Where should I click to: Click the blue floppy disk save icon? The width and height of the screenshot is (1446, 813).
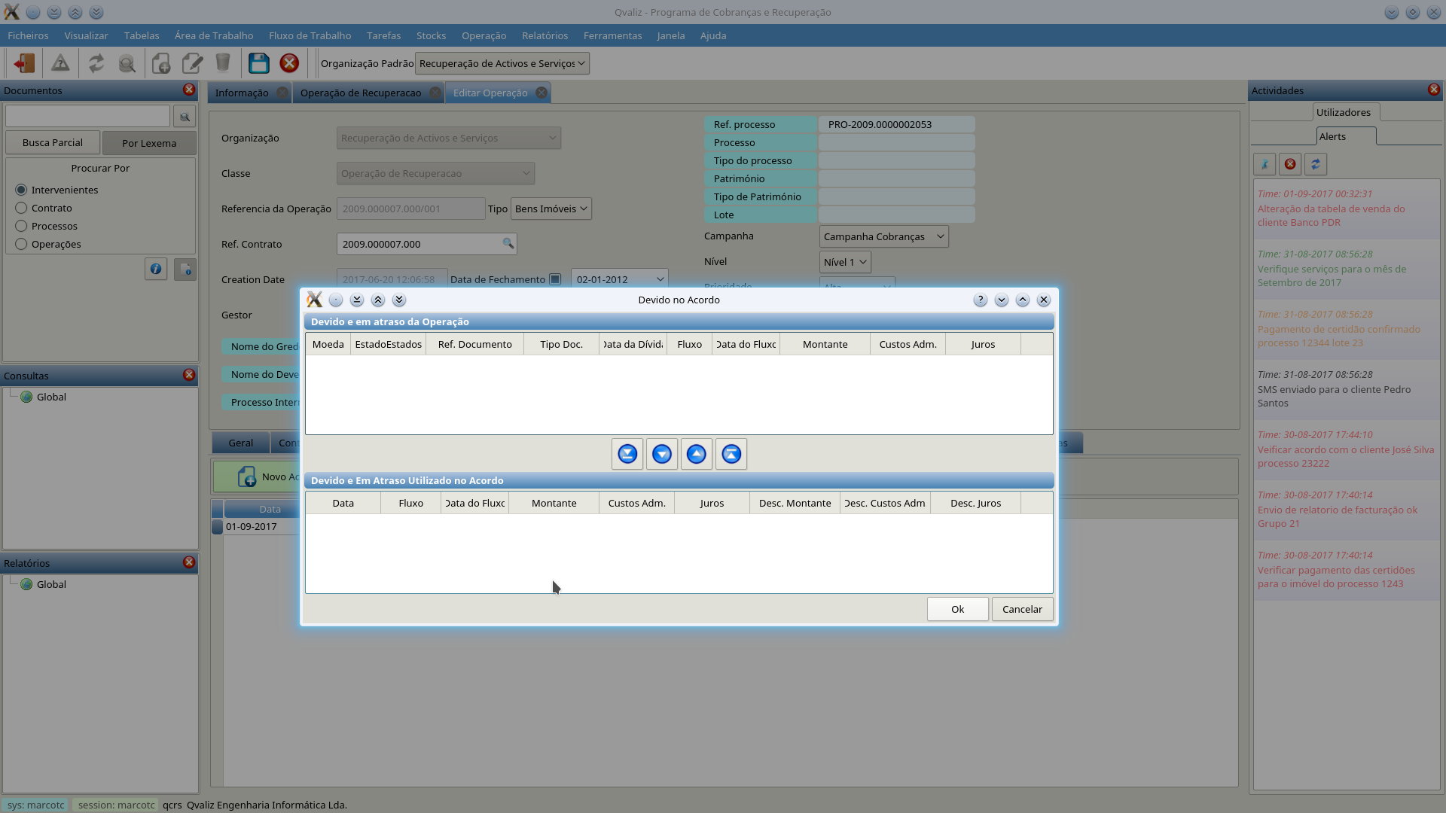tap(258, 63)
